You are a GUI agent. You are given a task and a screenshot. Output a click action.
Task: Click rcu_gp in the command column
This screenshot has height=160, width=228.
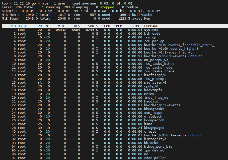coord(150,37)
